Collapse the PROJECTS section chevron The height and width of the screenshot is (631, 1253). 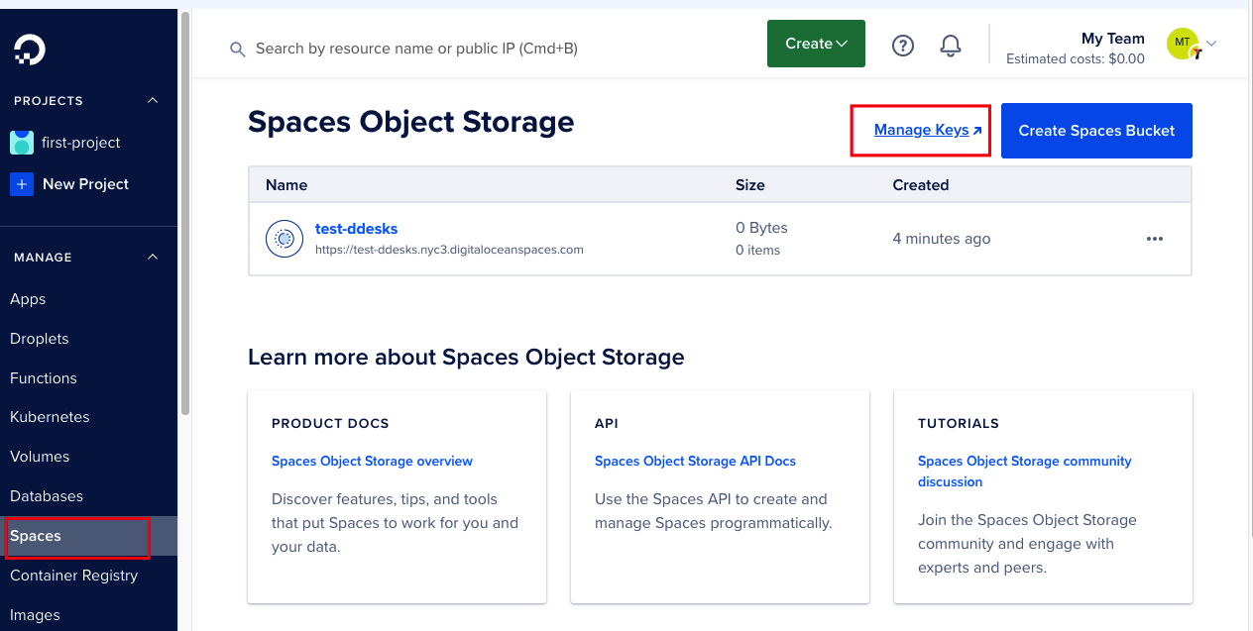coord(153,101)
